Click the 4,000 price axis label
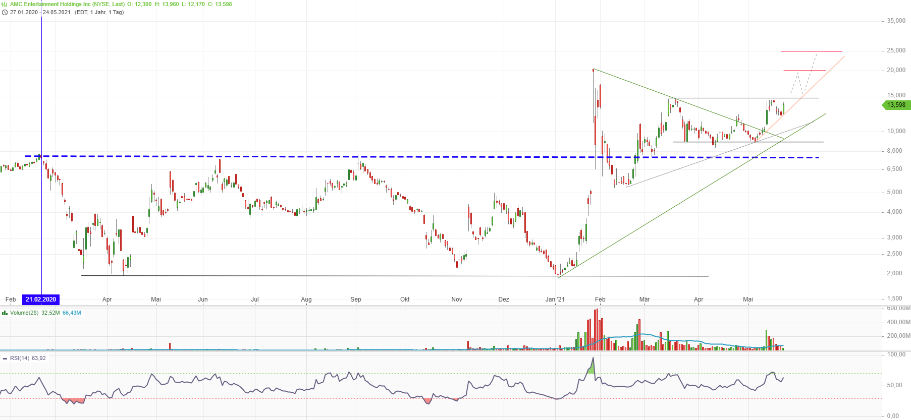Image resolution: width=911 pixels, height=420 pixels. click(x=895, y=212)
